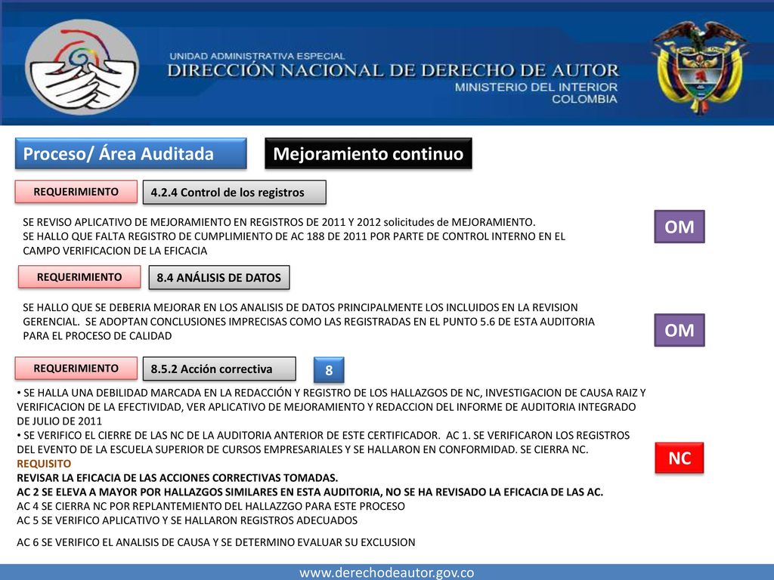Click the blue number 8 badge
Viewport: 774px width, 580px height.
pyautogui.click(x=329, y=370)
